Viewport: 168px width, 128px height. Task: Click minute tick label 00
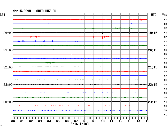(13, 121)
